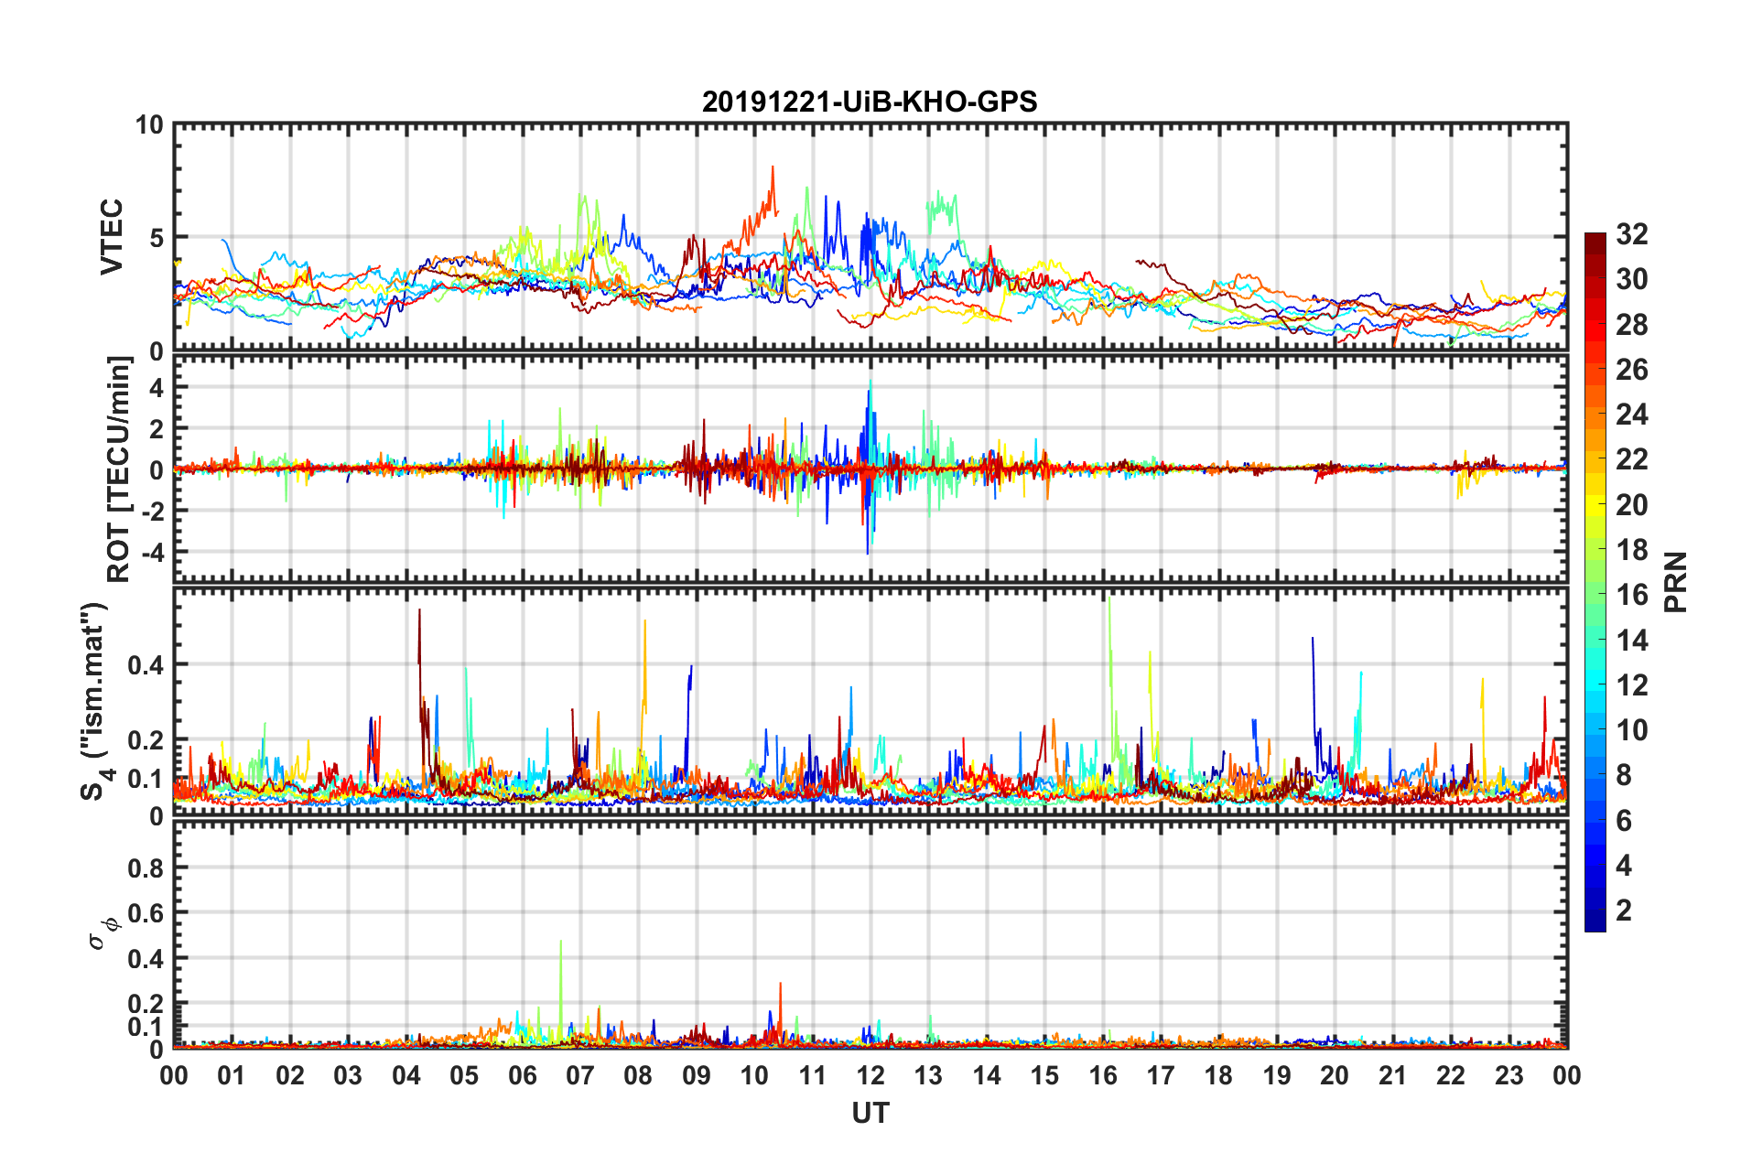Viewport: 1741px width, 1164px height.
Task: Select tick 20 on the PRN colorbar
Action: click(1631, 505)
